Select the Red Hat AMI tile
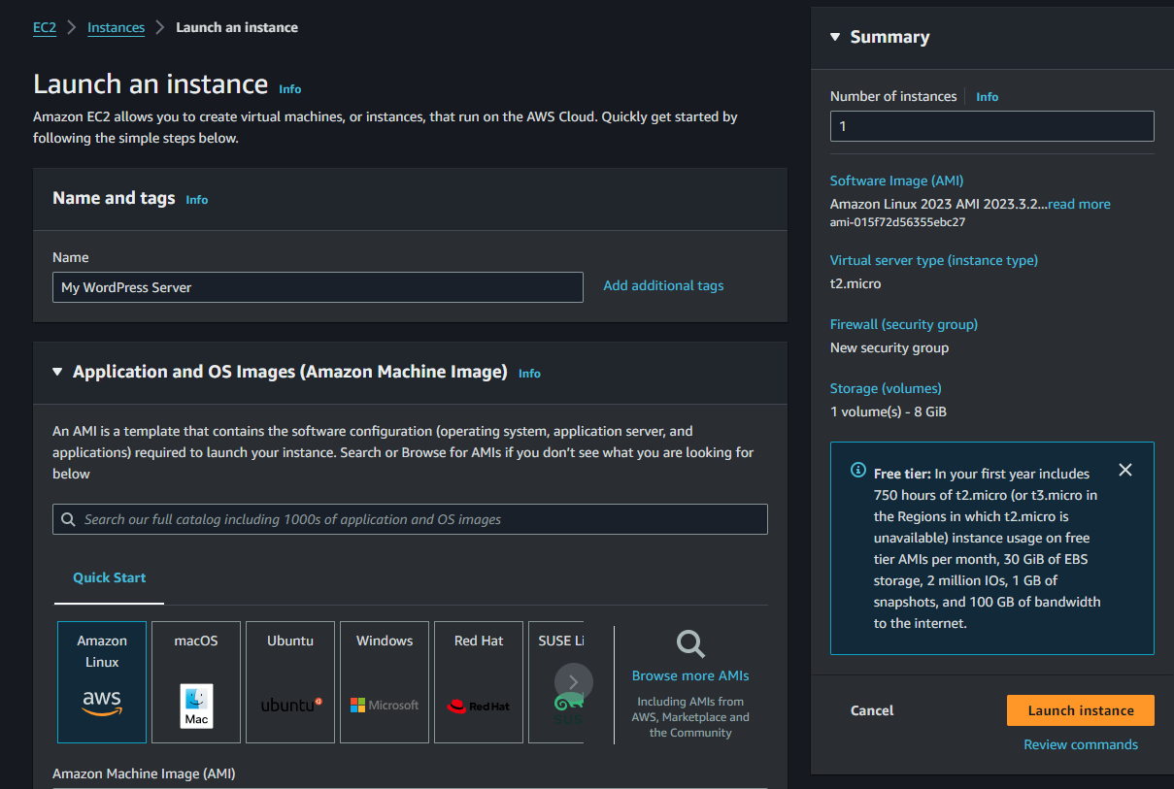Viewport: 1174px width, 789px height. (x=478, y=679)
